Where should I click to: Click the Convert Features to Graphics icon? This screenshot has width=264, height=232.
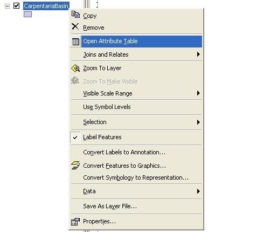coord(75,165)
